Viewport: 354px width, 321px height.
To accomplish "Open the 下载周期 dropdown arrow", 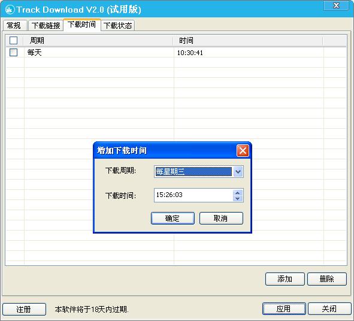I will pos(238,172).
